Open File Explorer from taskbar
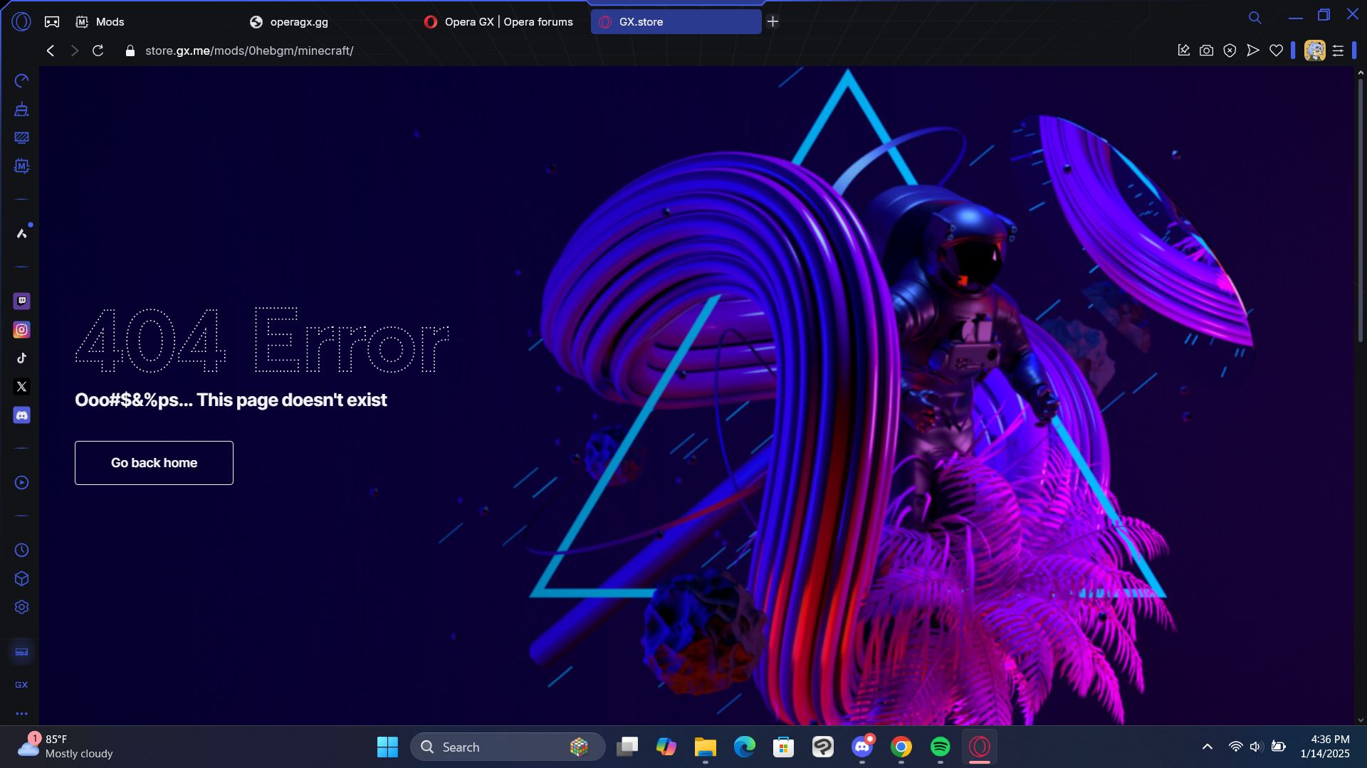The width and height of the screenshot is (1367, 768). 706,747
